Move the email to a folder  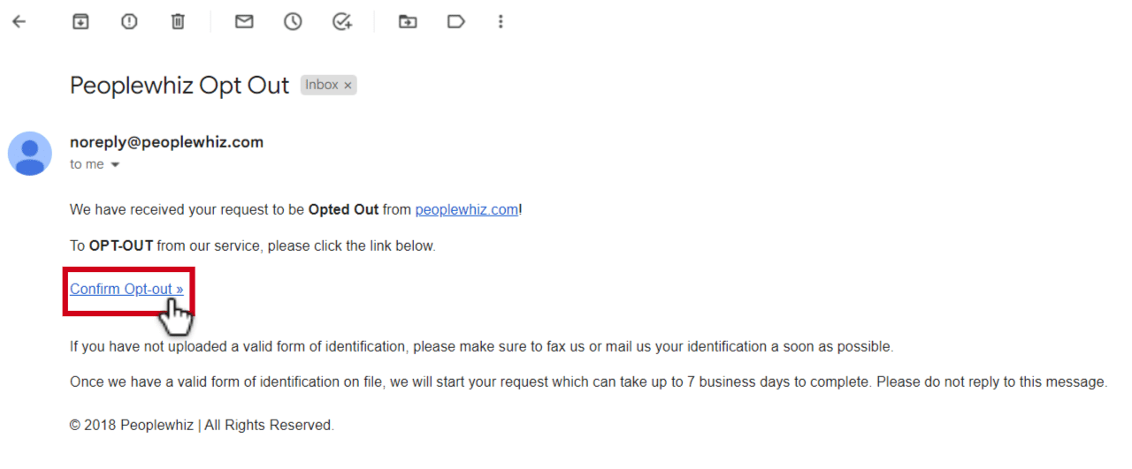[x=408, y=22]
